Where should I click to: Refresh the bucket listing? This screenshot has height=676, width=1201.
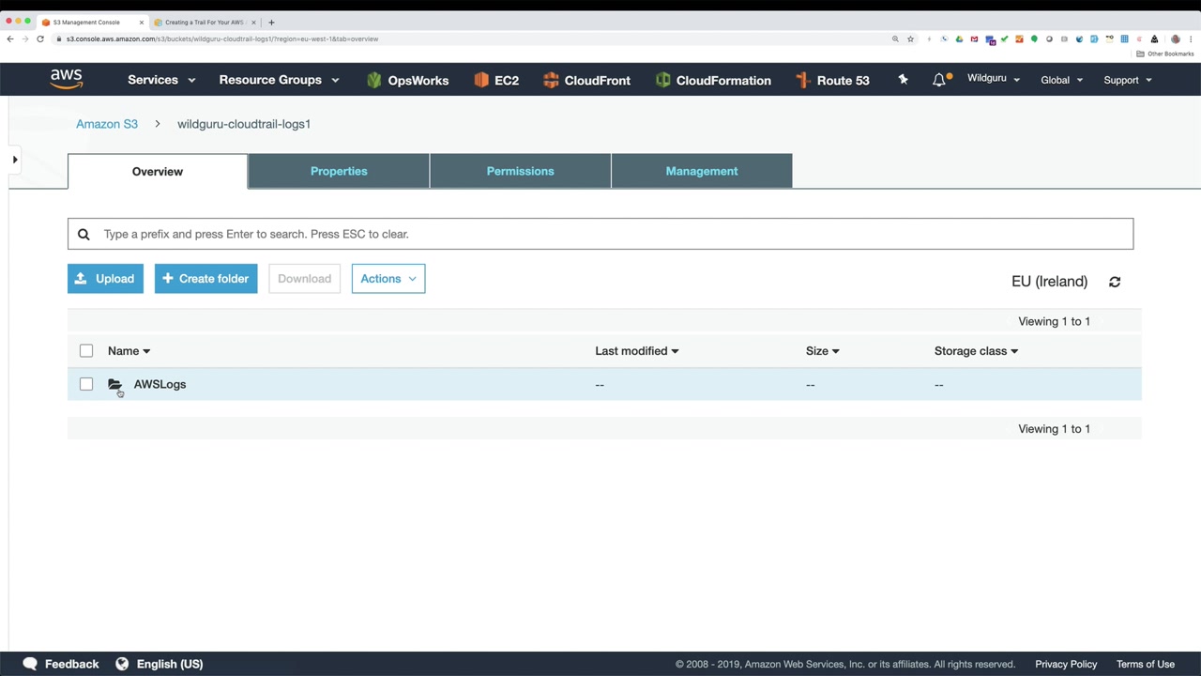tap(1115, 282)
